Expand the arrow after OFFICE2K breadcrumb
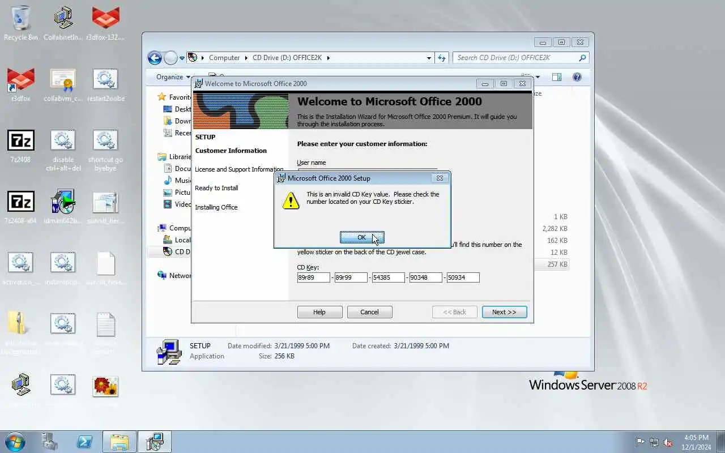The height and width of the screenshot is (453, 725). click(x=328, y=58)
